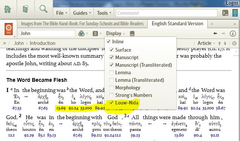Click the ESV resource cover icon
This screenshot has height=141, width=240.
[9, 29]
